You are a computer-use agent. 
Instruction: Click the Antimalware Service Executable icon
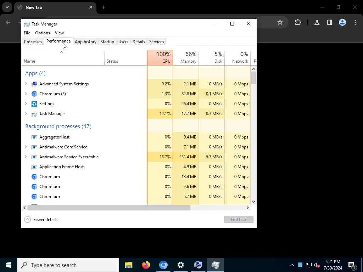[x=34, y=157]
